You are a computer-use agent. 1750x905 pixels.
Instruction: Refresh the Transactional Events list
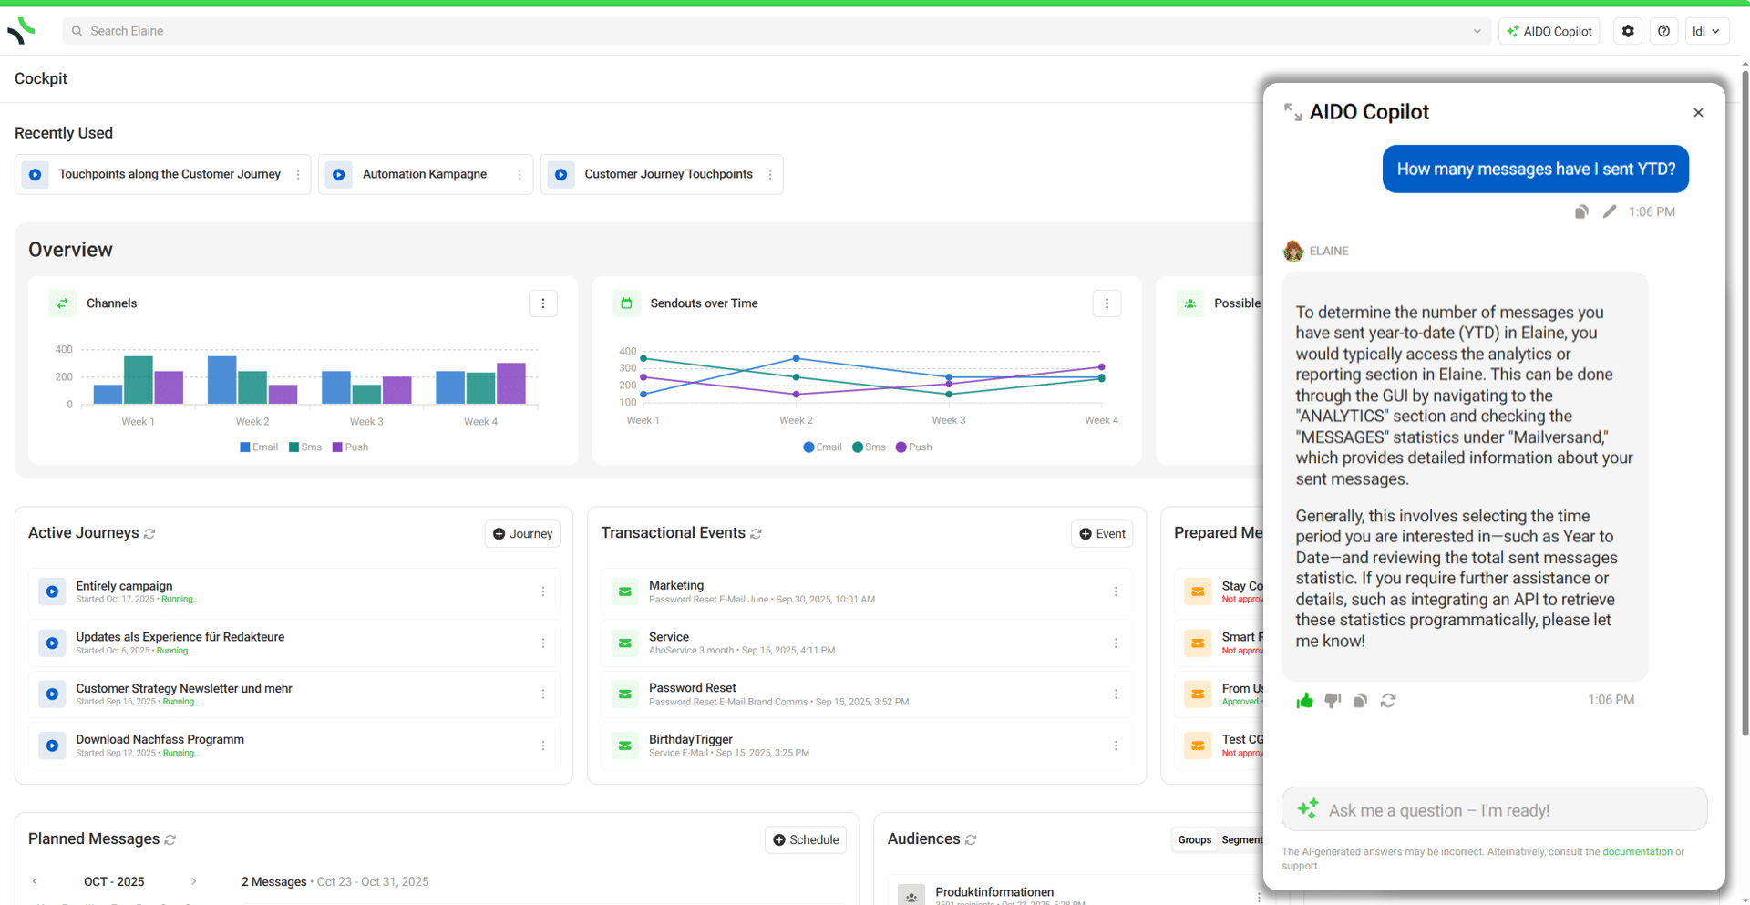[756, 534]
